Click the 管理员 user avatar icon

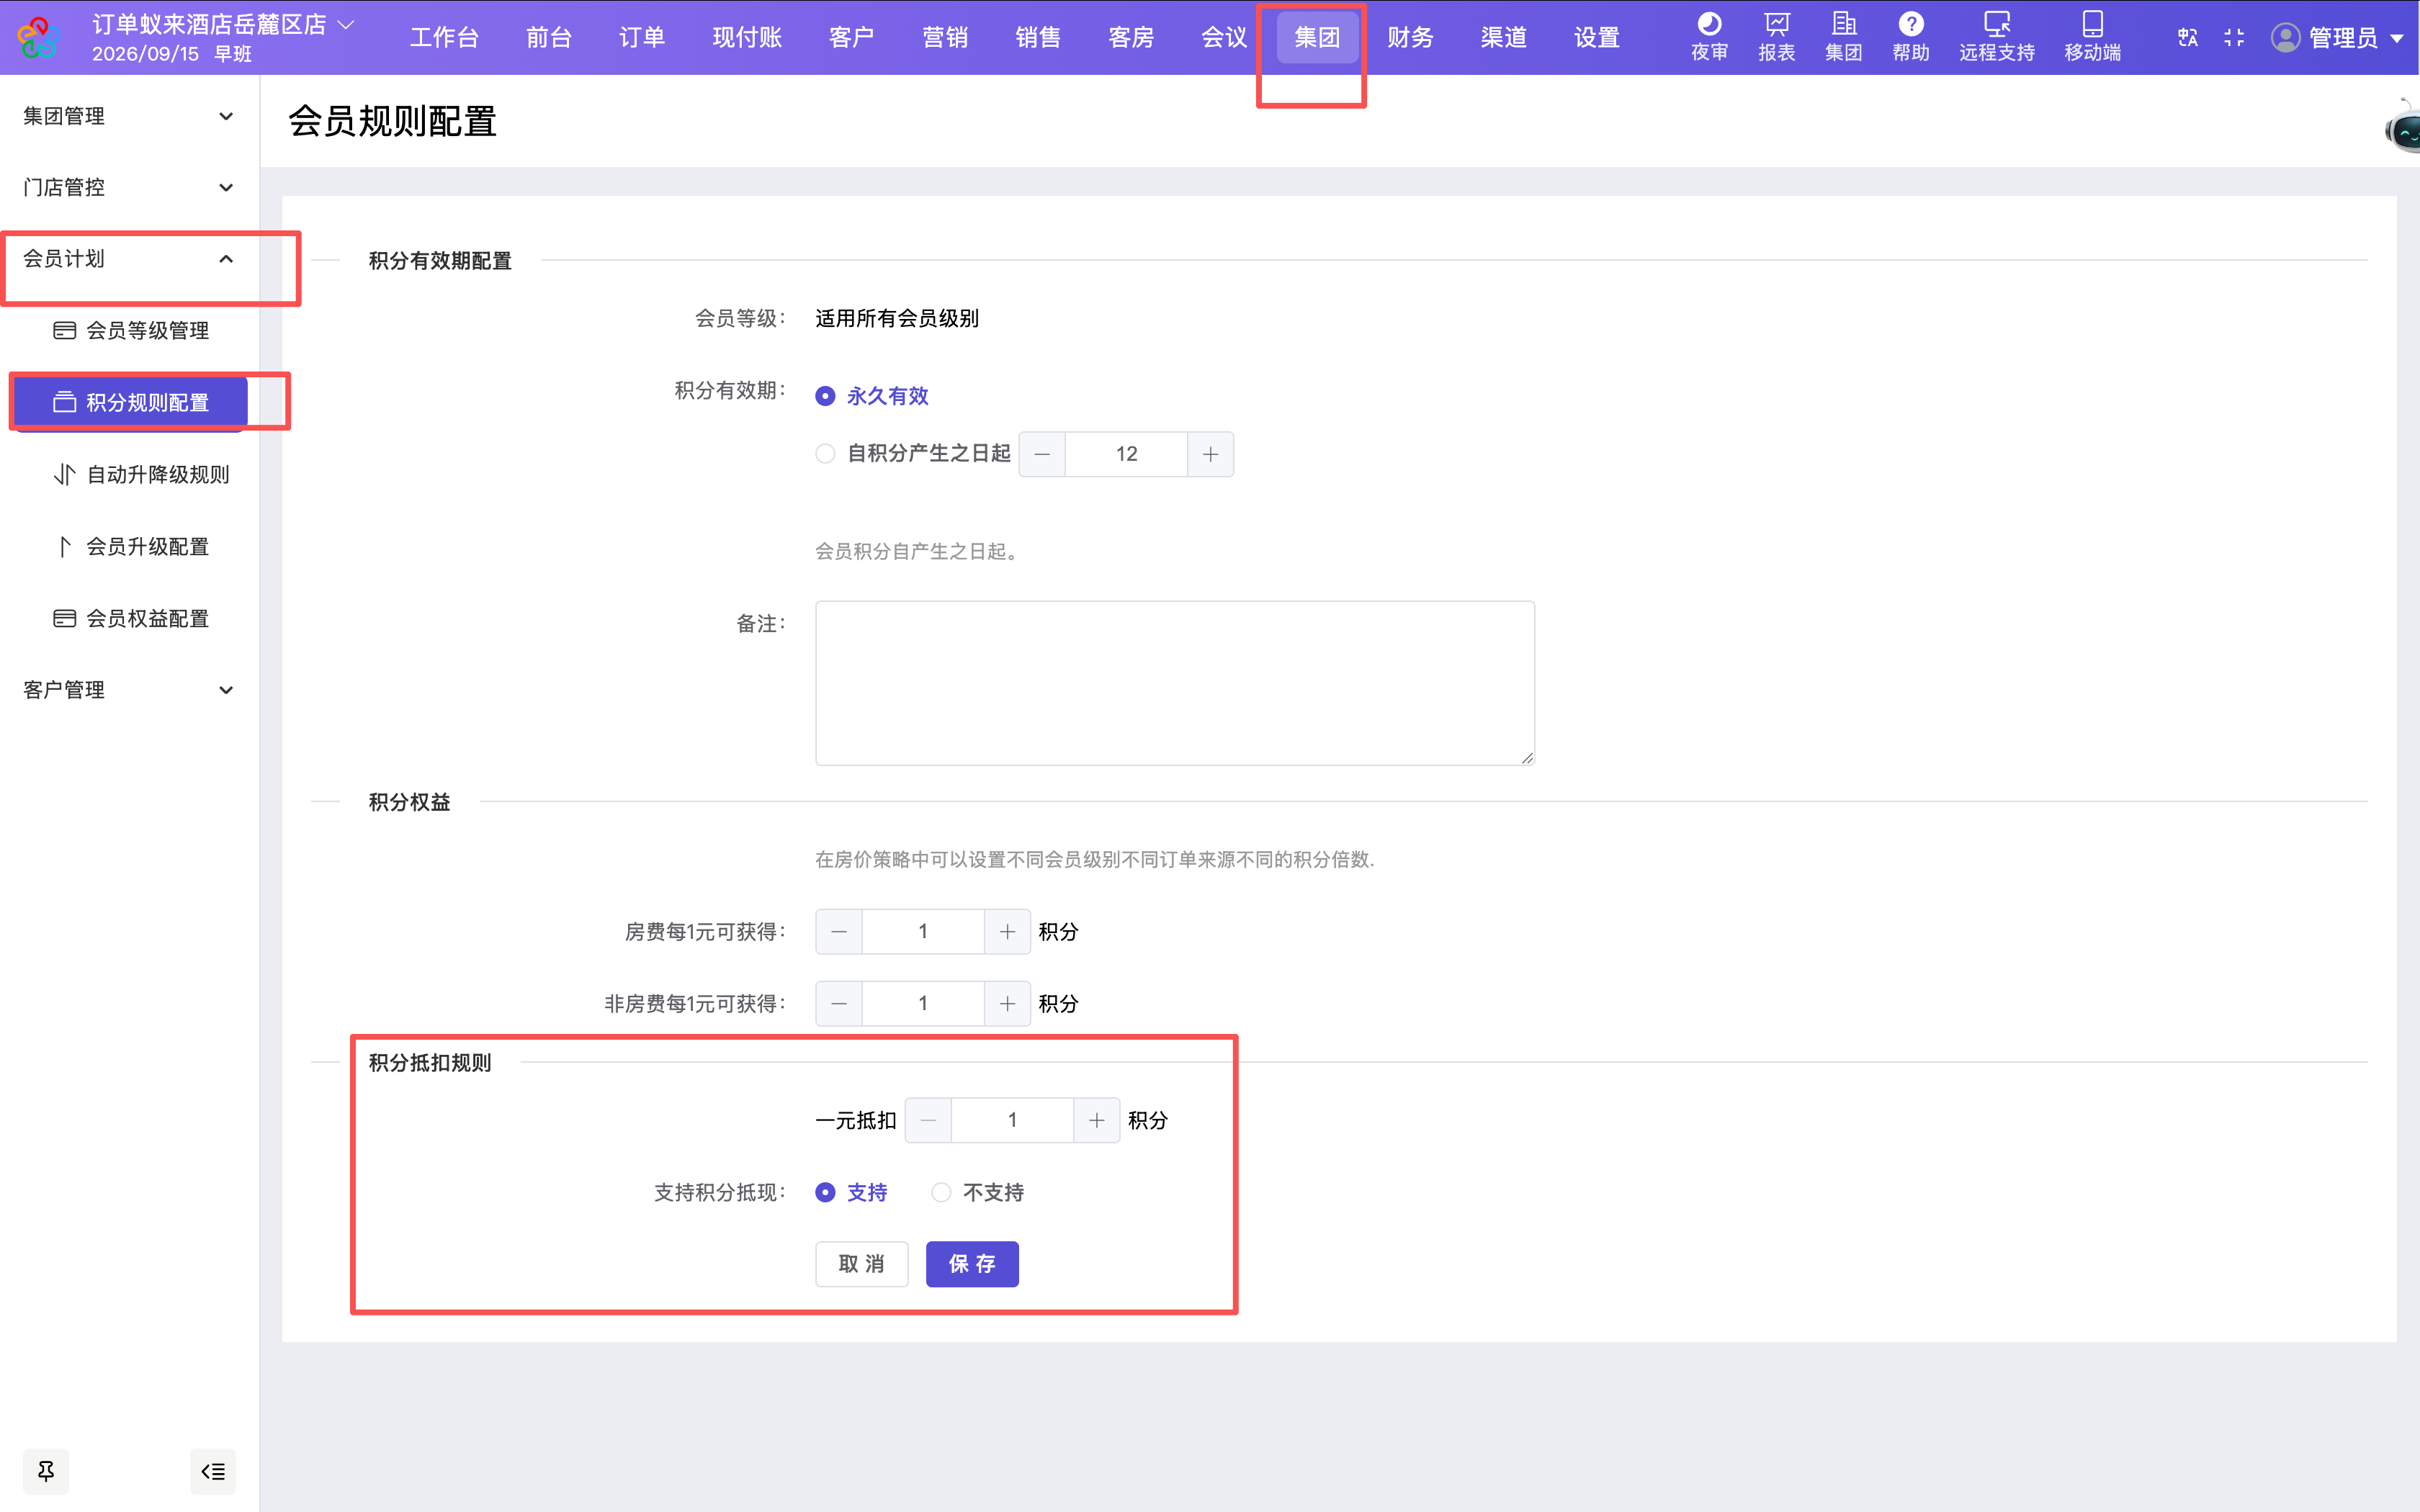point(2285,38)
